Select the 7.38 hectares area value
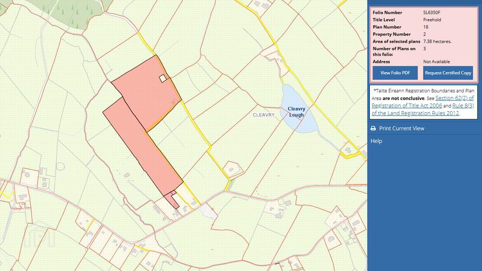 437,41
